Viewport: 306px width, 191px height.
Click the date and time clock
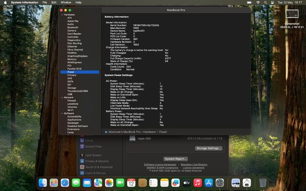tap(290, 3)
